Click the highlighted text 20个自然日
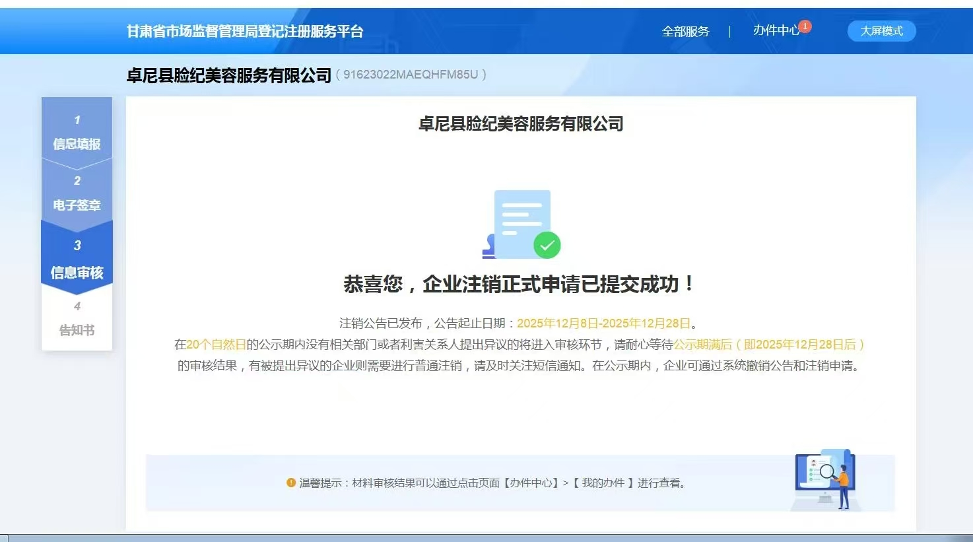Screen dimensions: 973x542 click(x=216, y=345)
